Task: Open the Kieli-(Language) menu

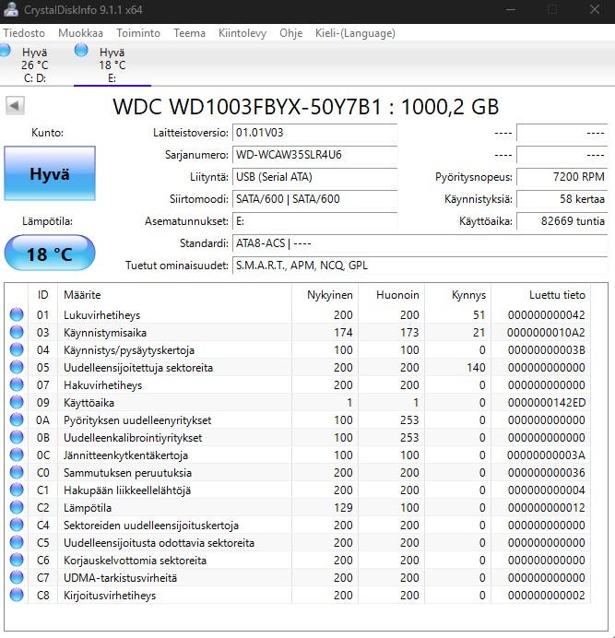Action: click(x=356, y=33)
